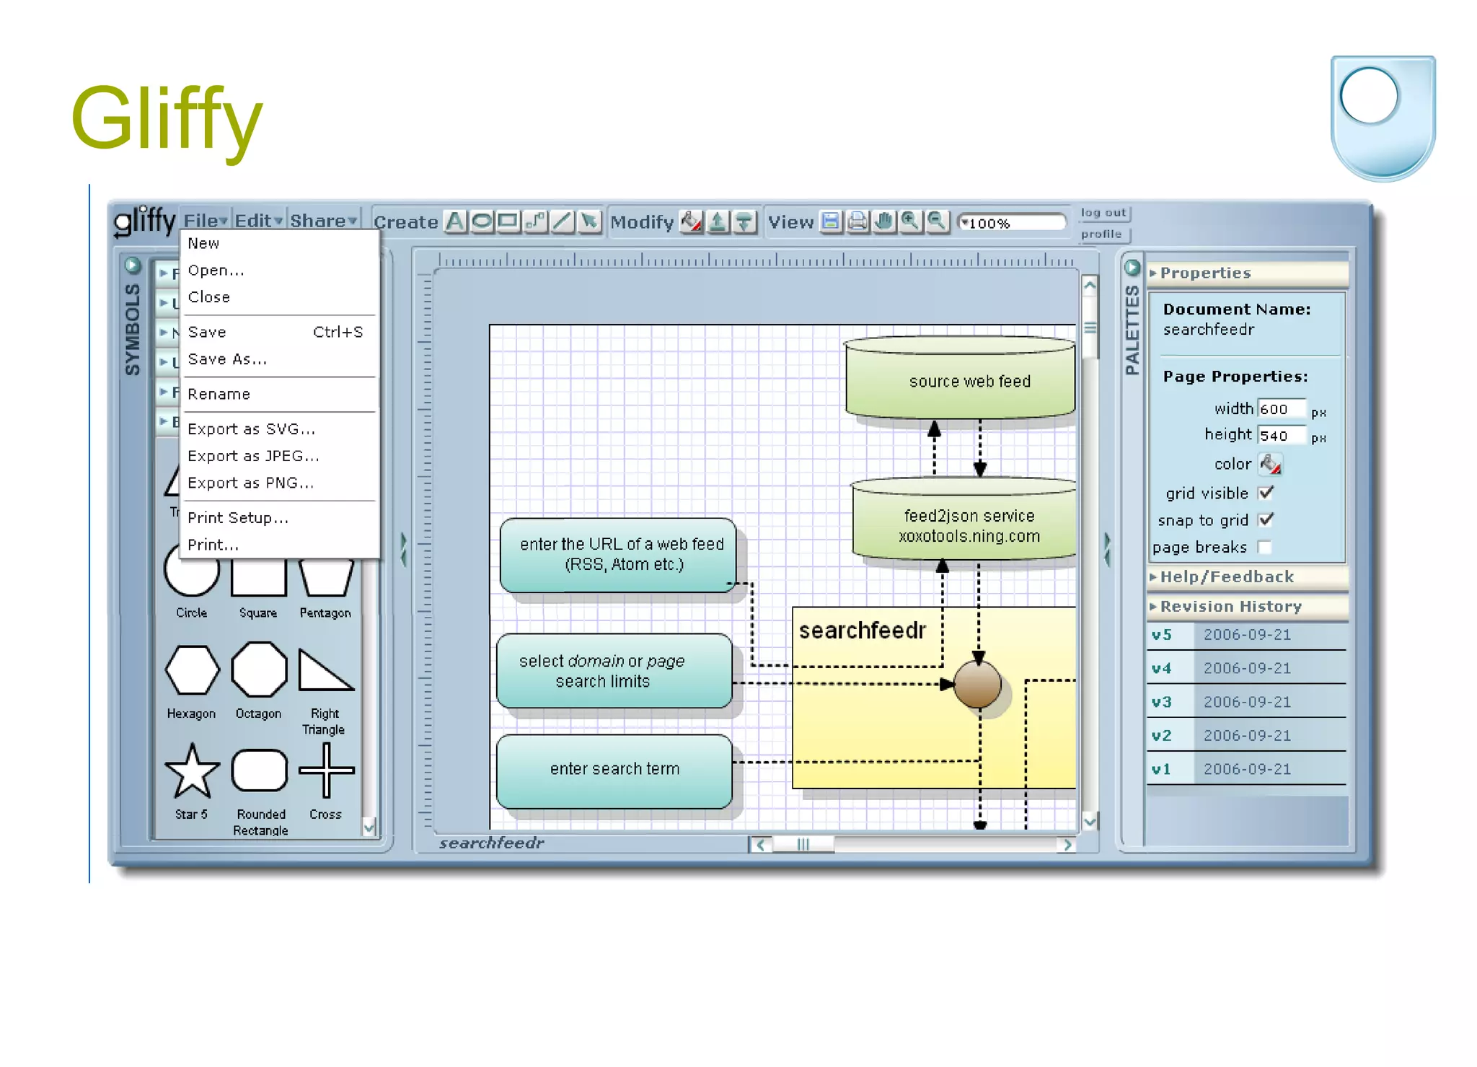Enable the page breaks checkbox
The height and width of the screenshot is (1067, 1477).
pos(1264,547)
